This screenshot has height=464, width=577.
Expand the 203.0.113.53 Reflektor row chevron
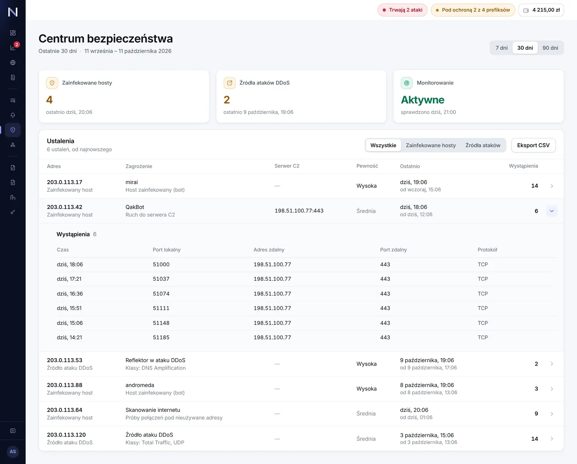(x=552, y=364)
